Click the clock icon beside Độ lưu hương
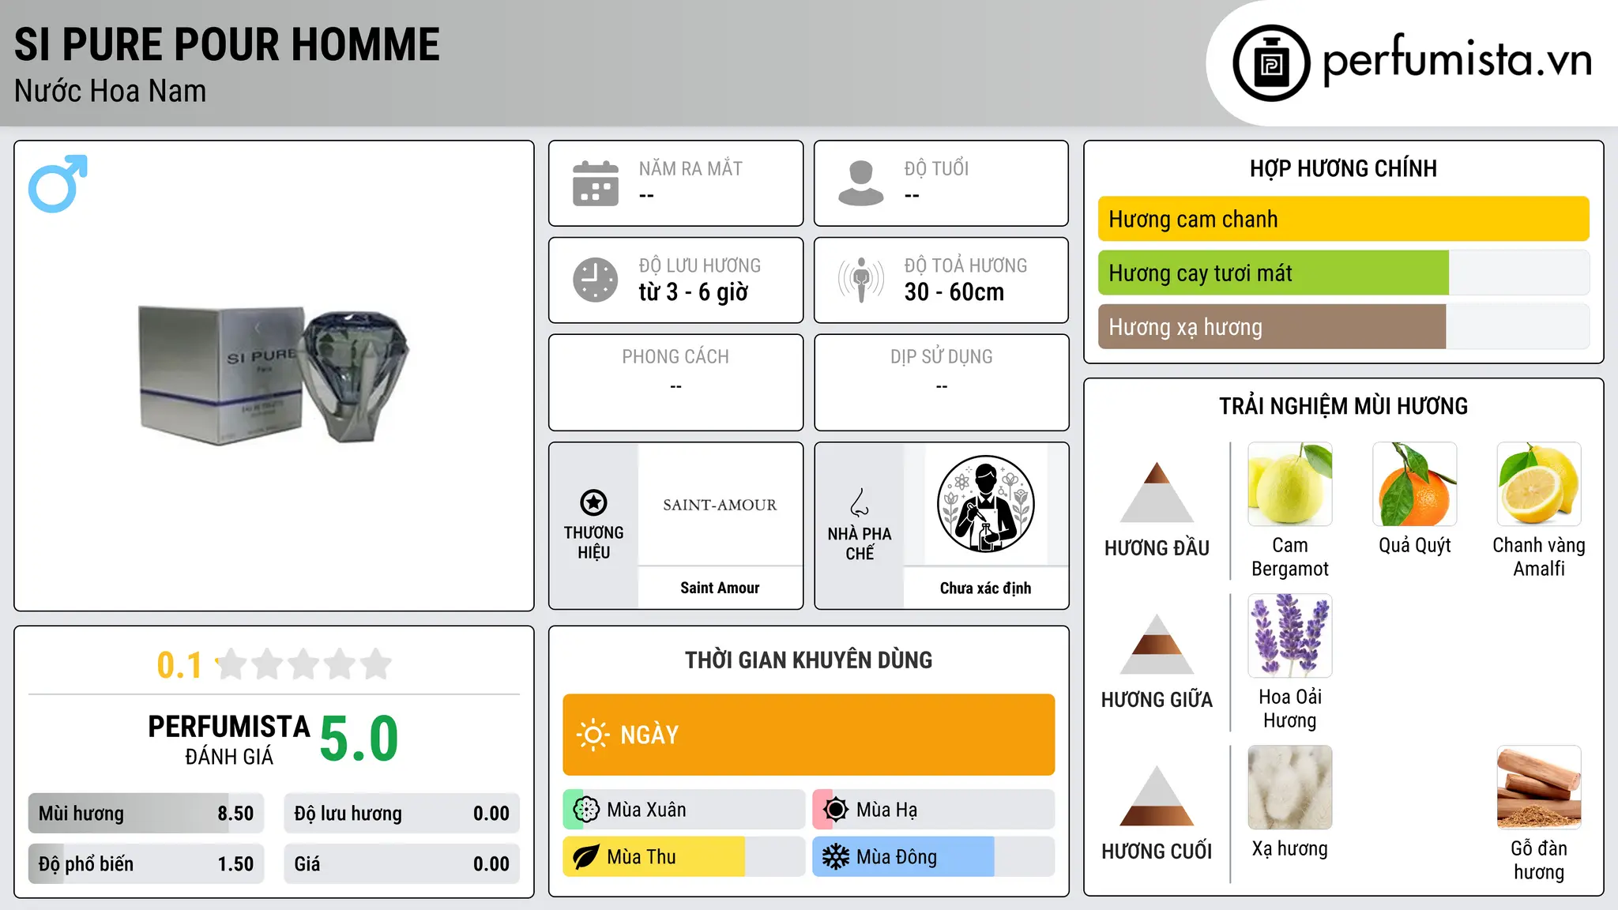1618x910 pixels. [596, 280]
